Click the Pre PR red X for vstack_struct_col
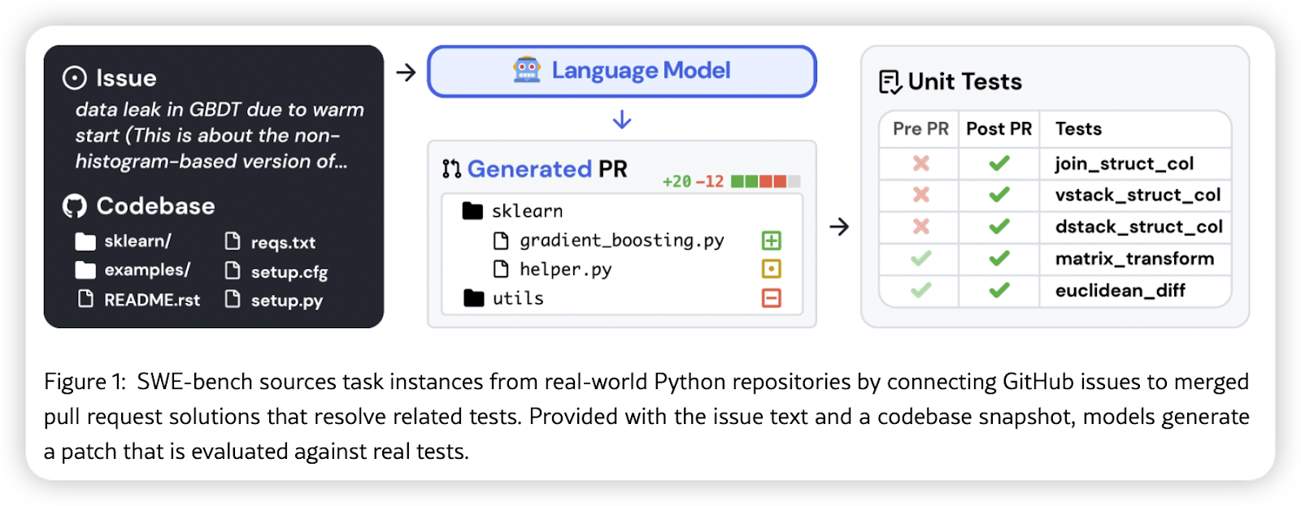1301x506 pixels. click(920, 195)
